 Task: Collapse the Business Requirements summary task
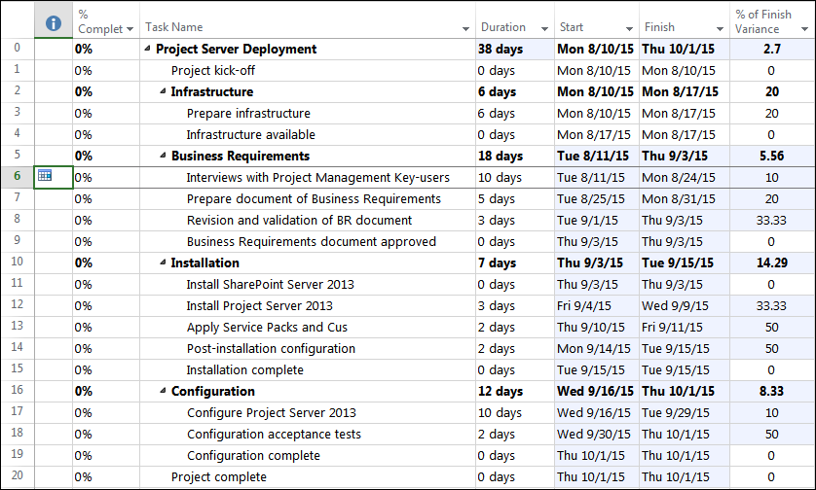(x=163, y=155)
